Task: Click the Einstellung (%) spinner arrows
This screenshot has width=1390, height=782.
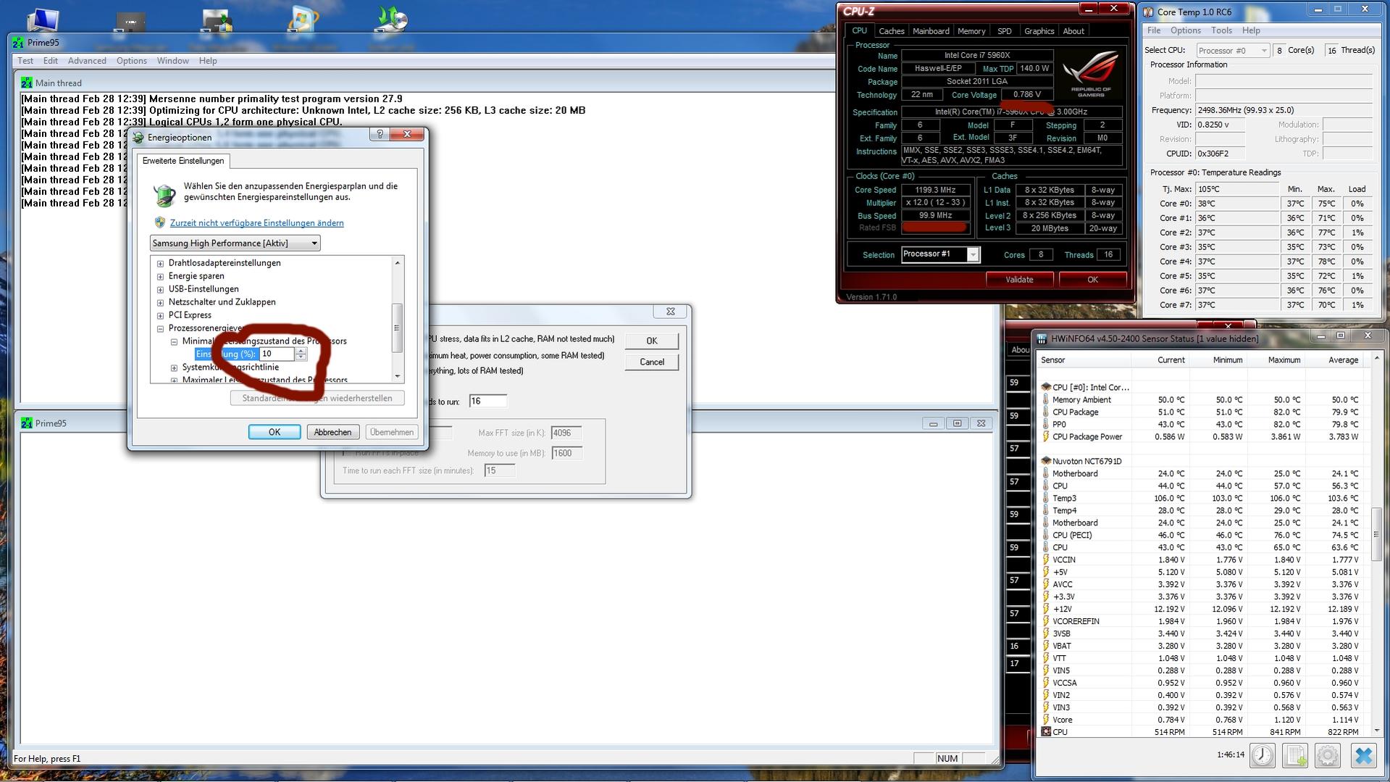Action: pyautogui.click(x=301, y=354)
